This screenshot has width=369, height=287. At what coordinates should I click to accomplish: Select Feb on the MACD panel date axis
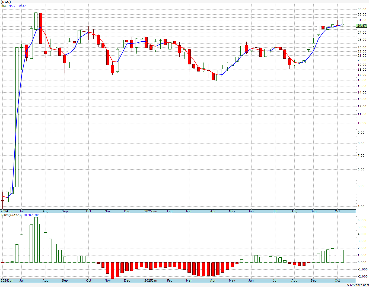point(170,280)
